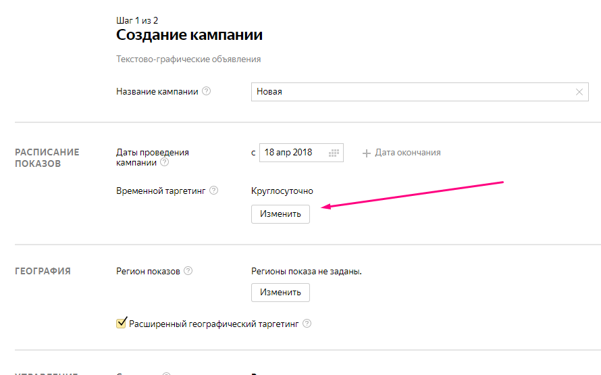601x375 pixels.
Task: Click help icon for Расширенный географический таргетинг
Action: 307,324
